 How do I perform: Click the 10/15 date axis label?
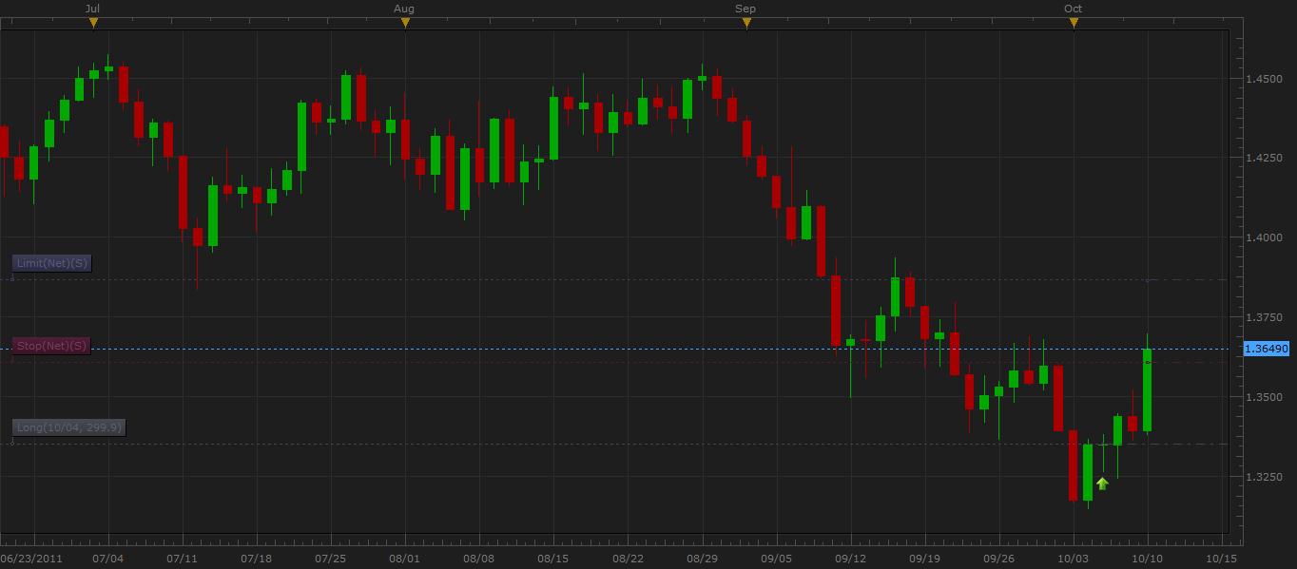click(x=1221, y=559)
